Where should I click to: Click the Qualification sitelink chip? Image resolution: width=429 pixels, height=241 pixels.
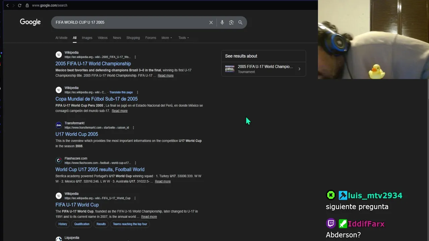point(82,224)
